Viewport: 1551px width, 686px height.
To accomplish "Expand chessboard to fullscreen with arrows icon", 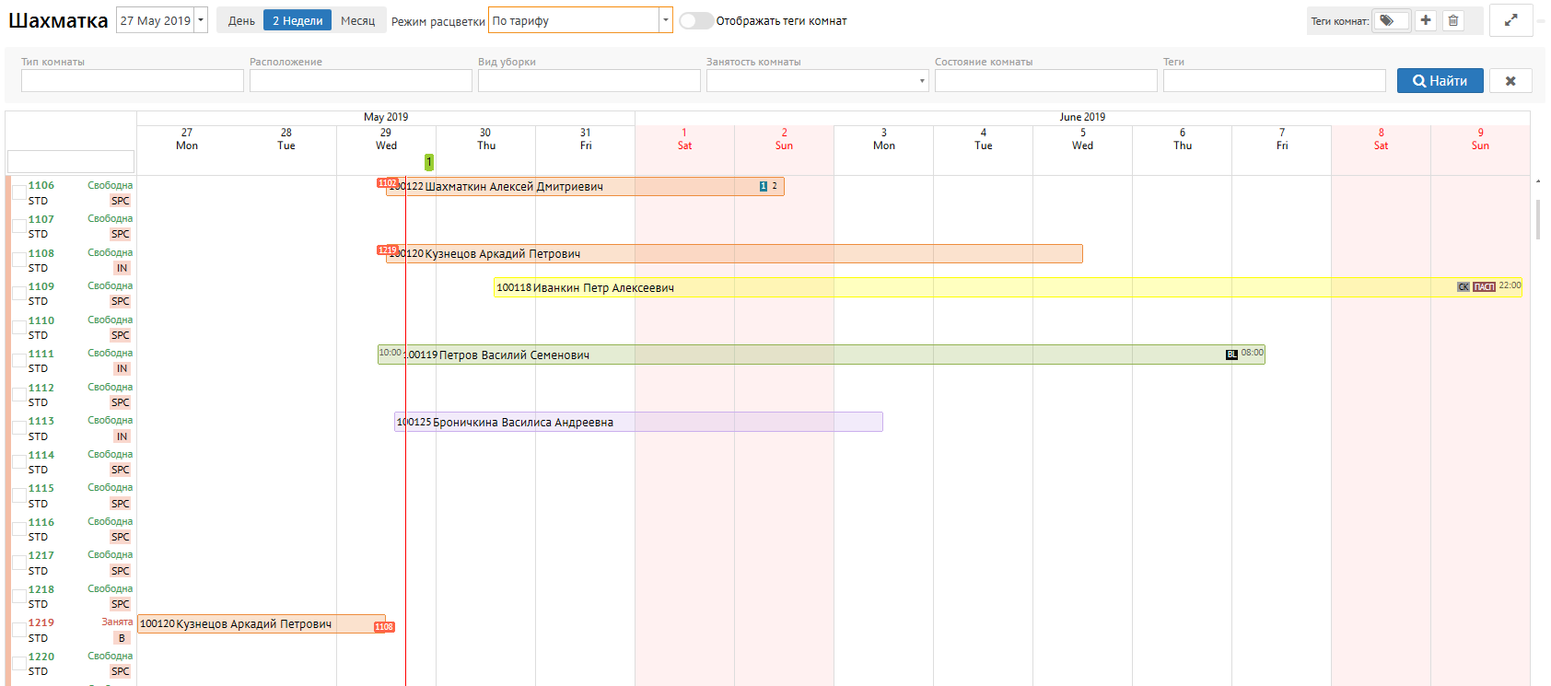I will point(1510,20).
